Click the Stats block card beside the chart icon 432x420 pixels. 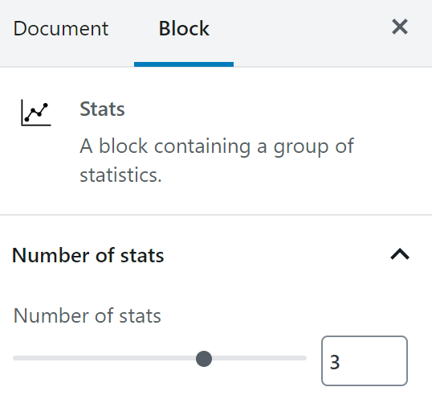[216, 141]
